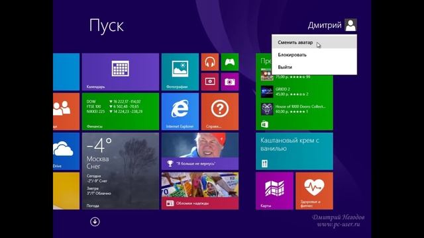Open the Health and fitness heart tile
This screenshot has height=238, width=424.
coord(314,191)
